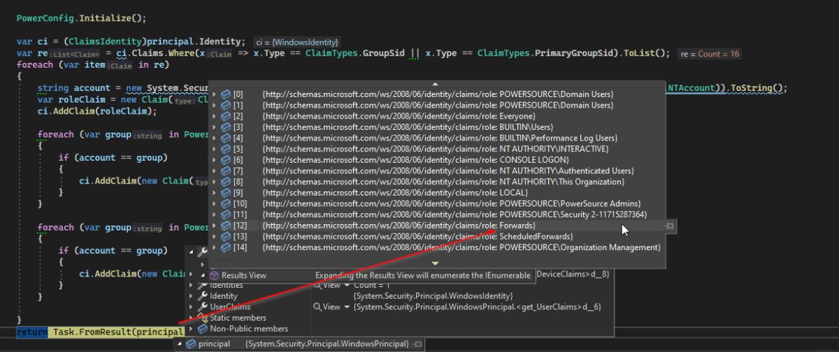Click the Results View cube icon
This screenshot has width=839, height=352.
(215, 276)
